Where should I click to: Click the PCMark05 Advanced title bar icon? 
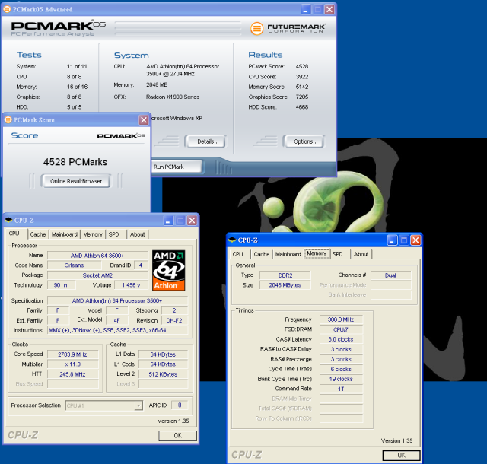point(7,9)
